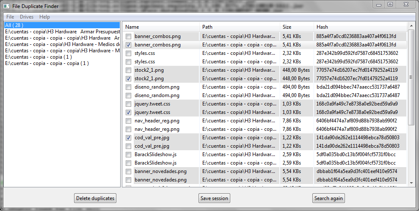419x211 pixels.
Task: Check the first banner_combos.png checkbox
Action: click(129, 36)
